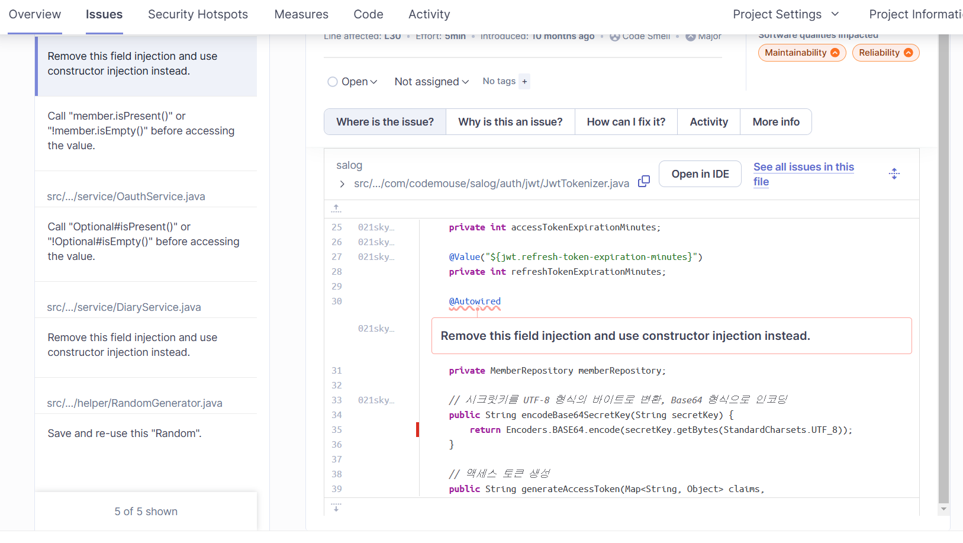Click the DiaryService.java file heading
The height and width of the screenshot is (543, 963).
point(124,307)
